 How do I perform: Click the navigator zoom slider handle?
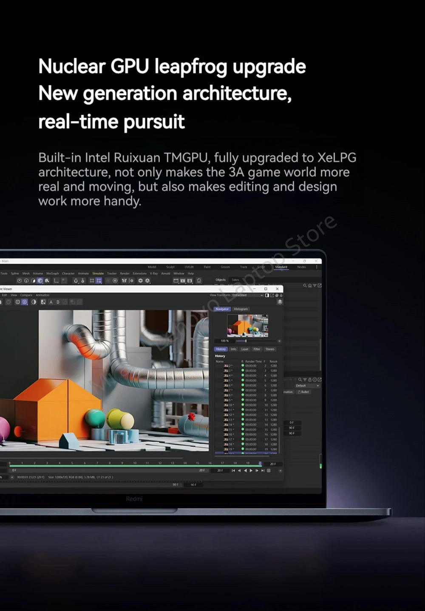pos(246,341)
